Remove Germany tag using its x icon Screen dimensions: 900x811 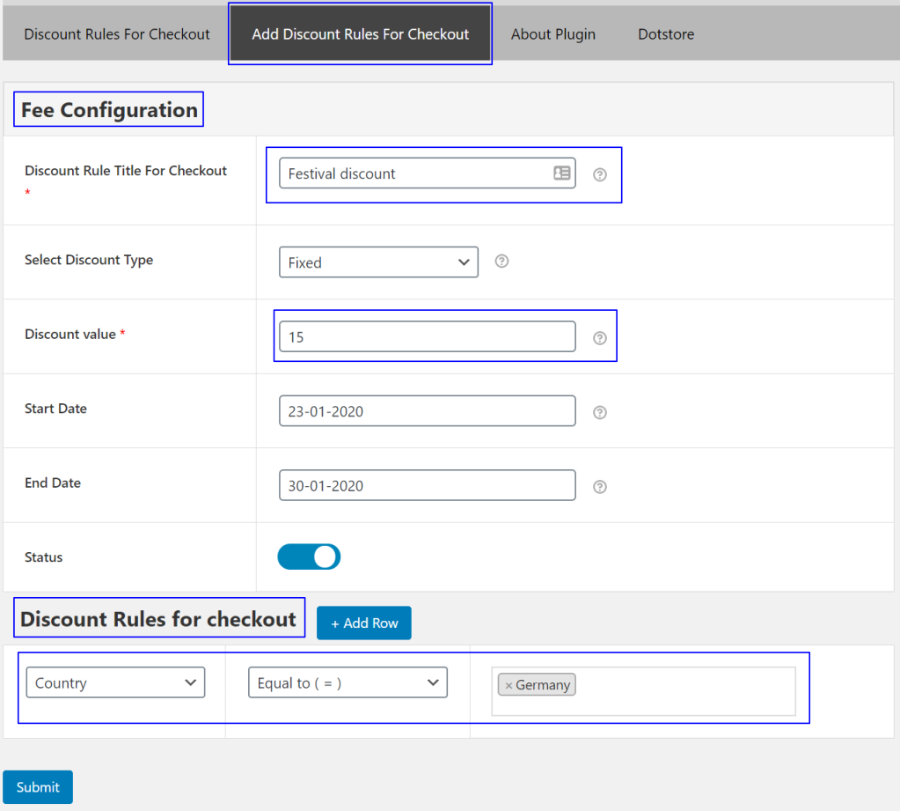coord(508,685)
